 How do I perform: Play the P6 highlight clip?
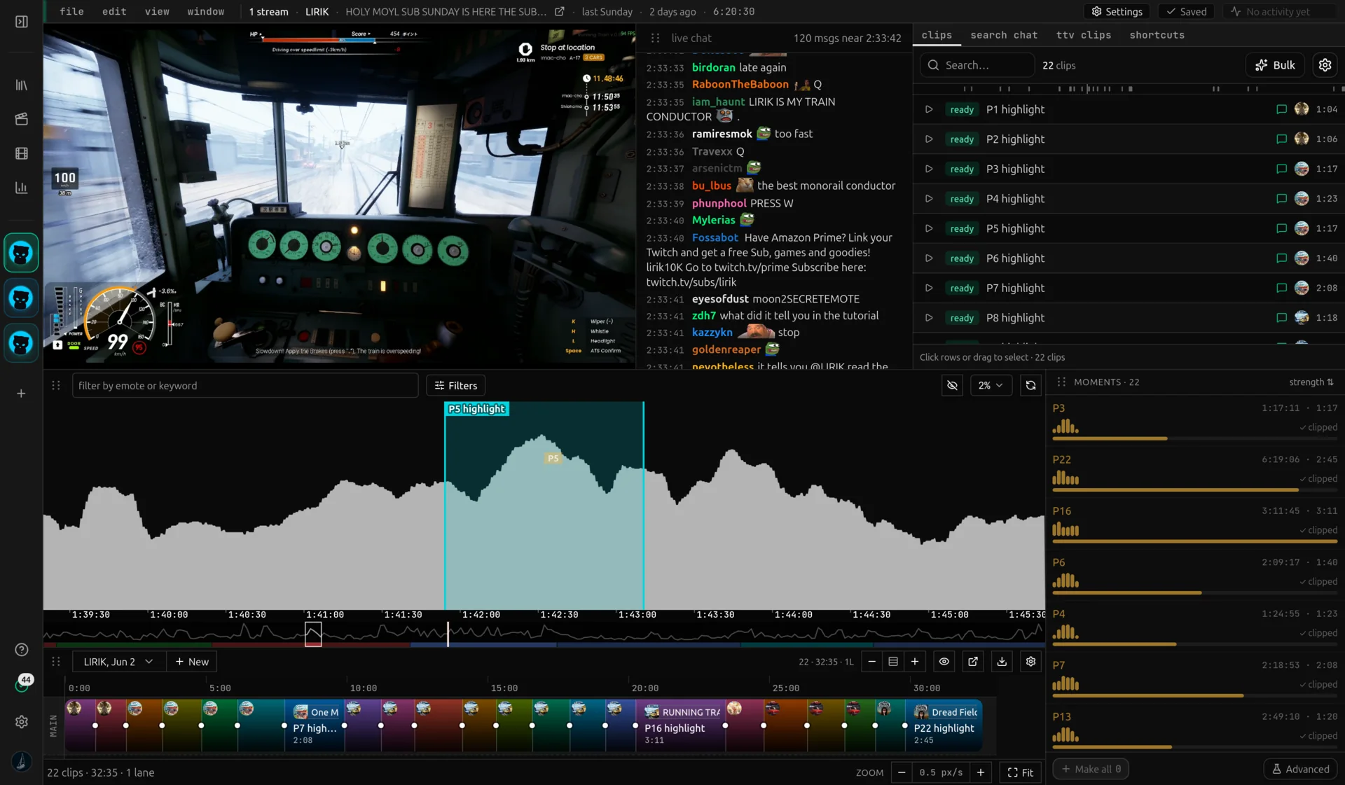(929, 258)
